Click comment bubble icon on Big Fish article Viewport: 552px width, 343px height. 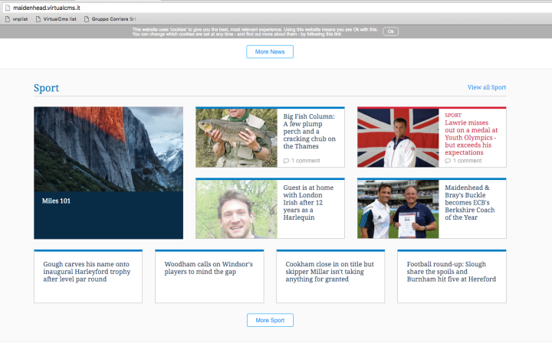[x=287, y=161]
